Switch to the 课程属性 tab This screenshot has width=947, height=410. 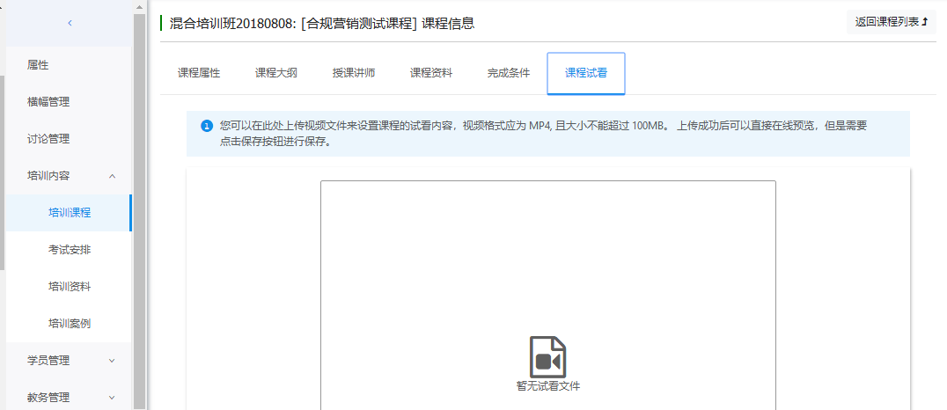(199, 73)
